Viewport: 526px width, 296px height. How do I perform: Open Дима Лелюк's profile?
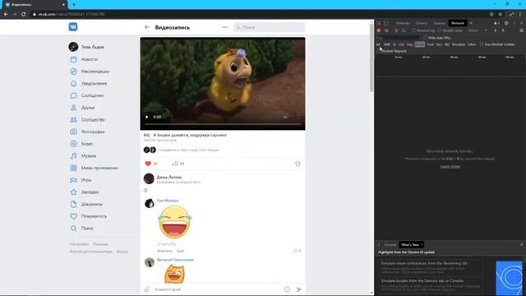click(x=169, y=177)
